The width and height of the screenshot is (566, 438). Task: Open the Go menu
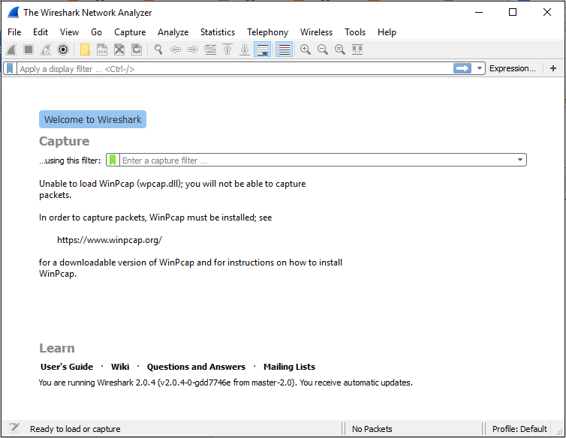point(96,32)
